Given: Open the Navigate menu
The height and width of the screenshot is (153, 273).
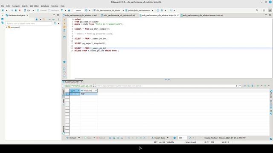Looking at the screenshot, I should tap(16, 6).
